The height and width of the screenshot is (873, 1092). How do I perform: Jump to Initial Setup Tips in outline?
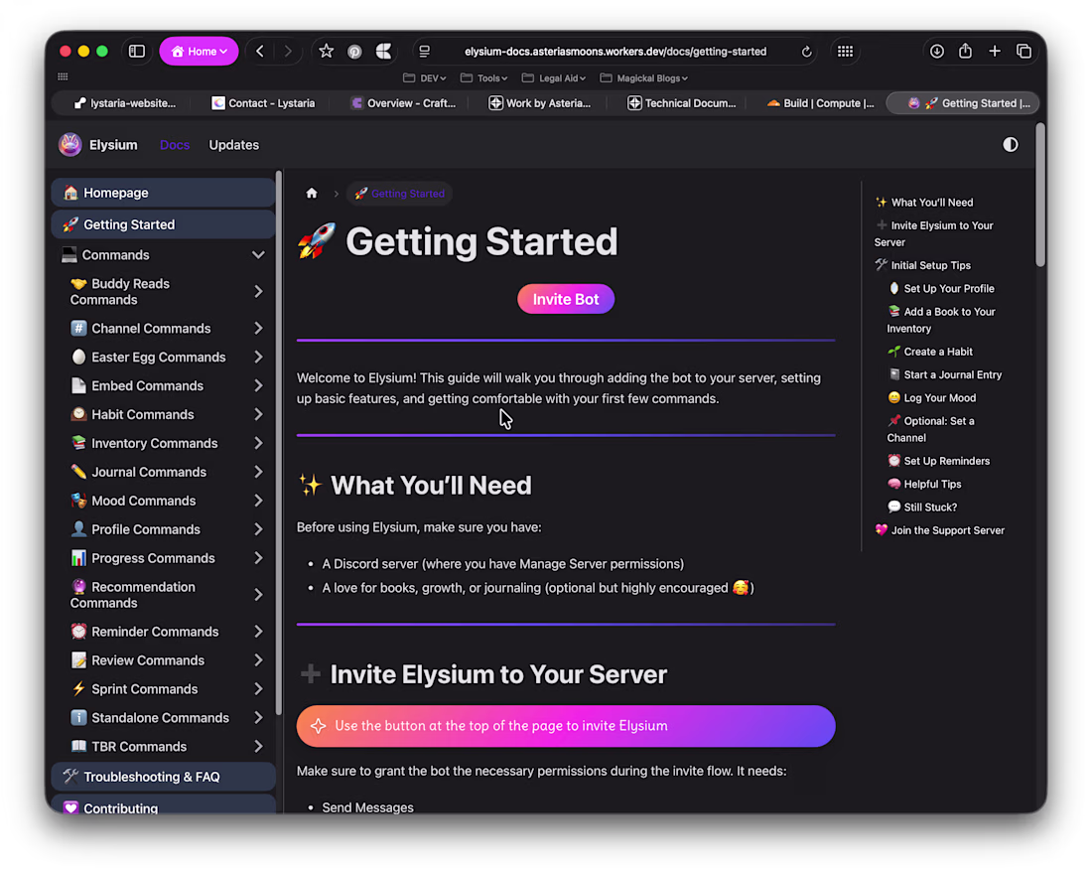click(923, 265)
